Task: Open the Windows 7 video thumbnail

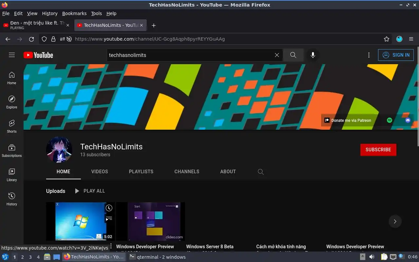Action: click(81, 221)
